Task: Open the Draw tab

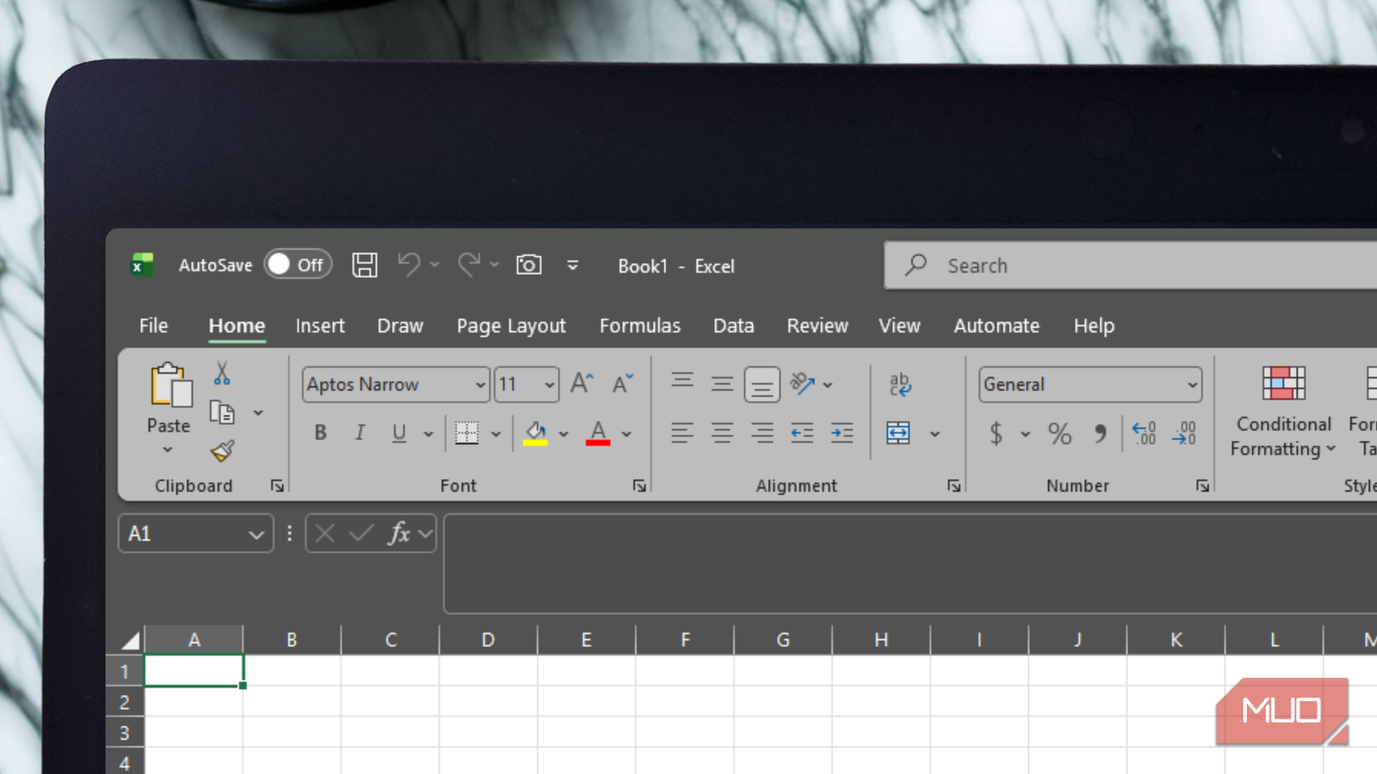Action: point(400,326)
